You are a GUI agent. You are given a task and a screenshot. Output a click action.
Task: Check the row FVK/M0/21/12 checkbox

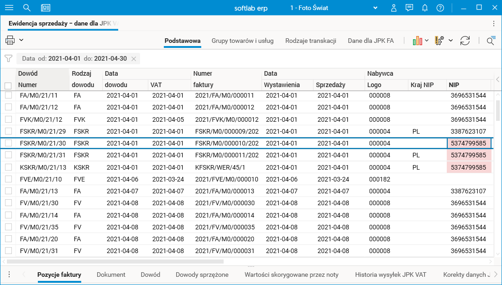click(8, 119)
